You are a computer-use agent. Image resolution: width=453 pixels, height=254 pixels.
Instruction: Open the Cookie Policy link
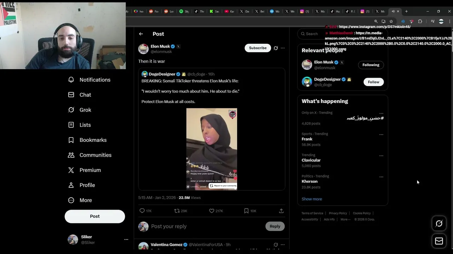[362, 213]
